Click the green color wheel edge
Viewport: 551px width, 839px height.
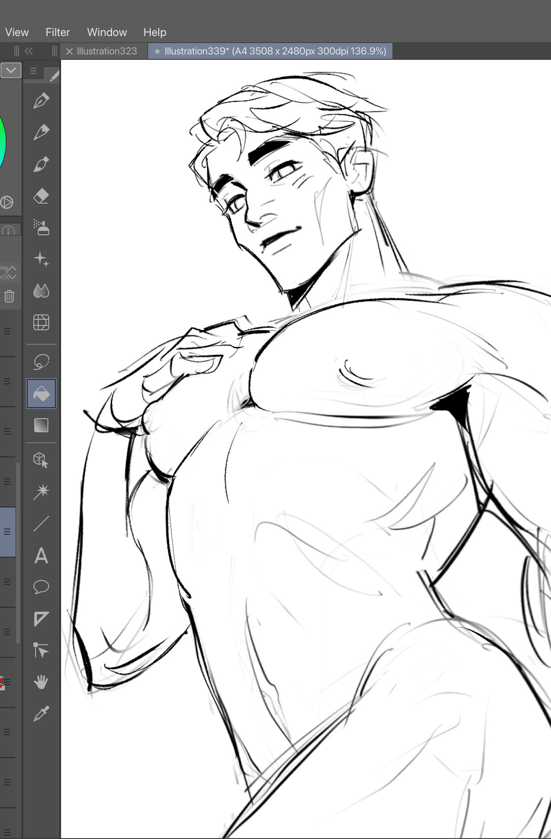(2, 143)
